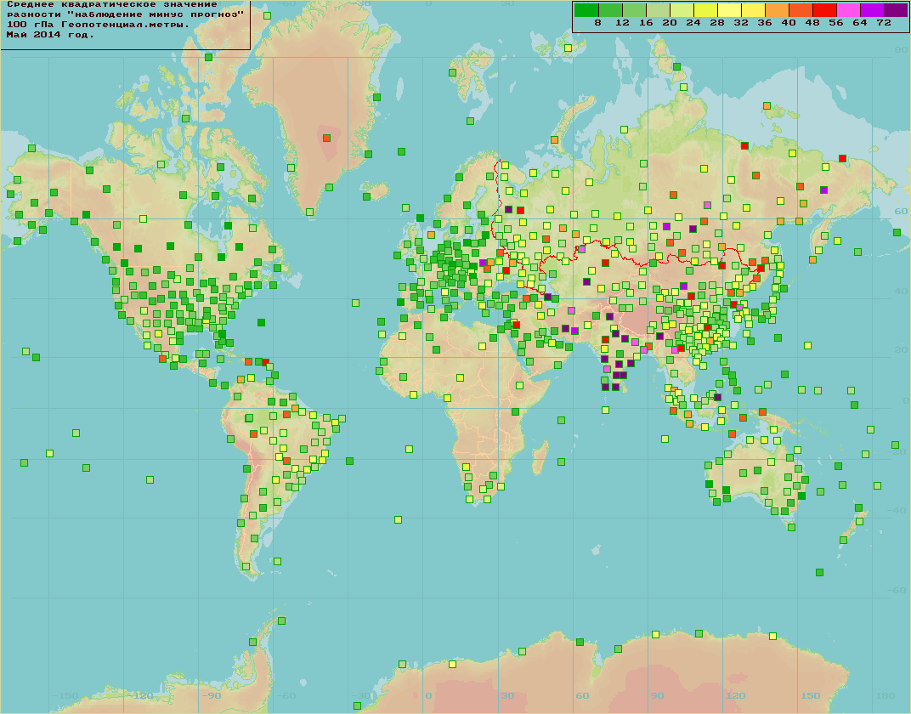This screenshot has height=714, width=911.
Task: Click legend value 12
Action: tap(622, 23)
